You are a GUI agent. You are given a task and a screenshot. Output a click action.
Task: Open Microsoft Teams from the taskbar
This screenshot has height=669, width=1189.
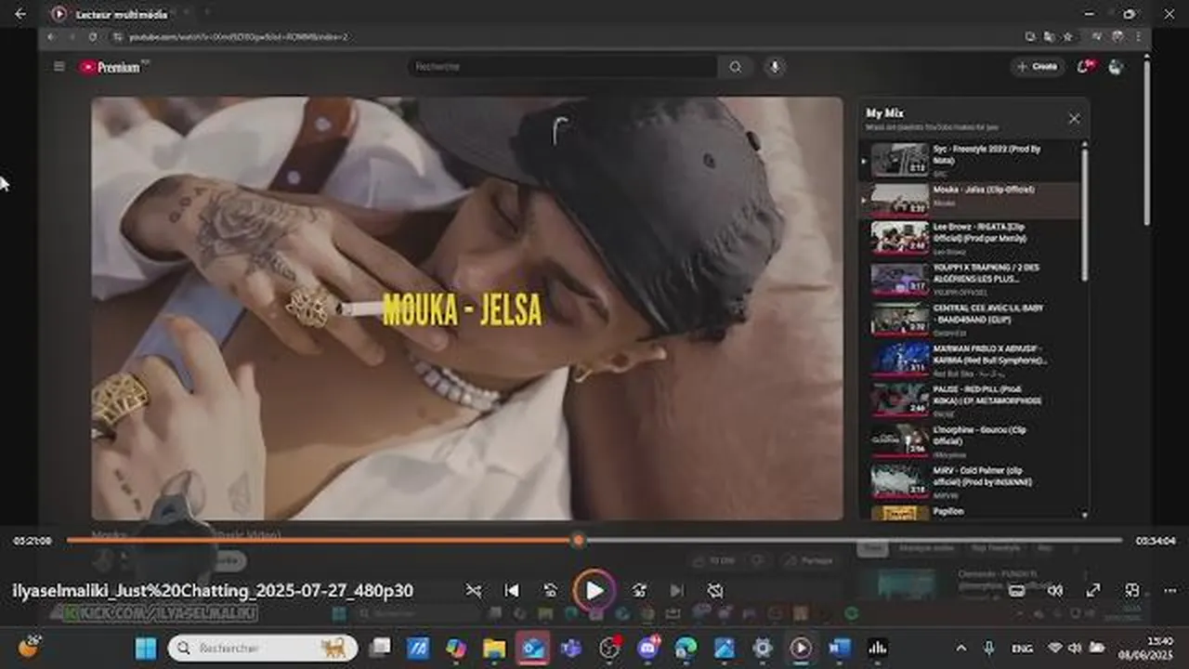pyautogui.click(x=571, y=648)
